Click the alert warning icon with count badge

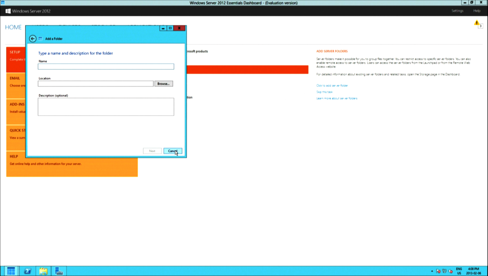pyautogui.click(x=477, y=23)
